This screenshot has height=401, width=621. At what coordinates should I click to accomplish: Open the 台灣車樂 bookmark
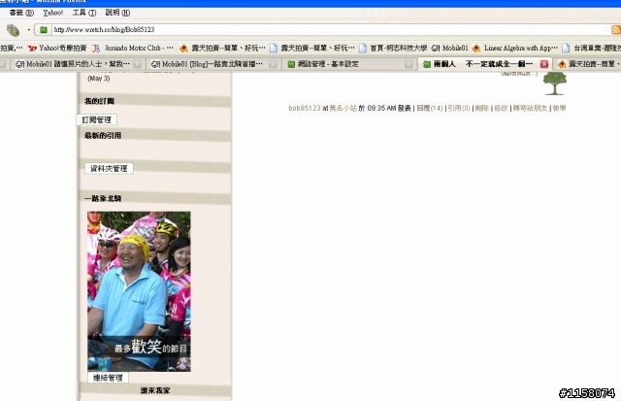[x=591, y=49]
